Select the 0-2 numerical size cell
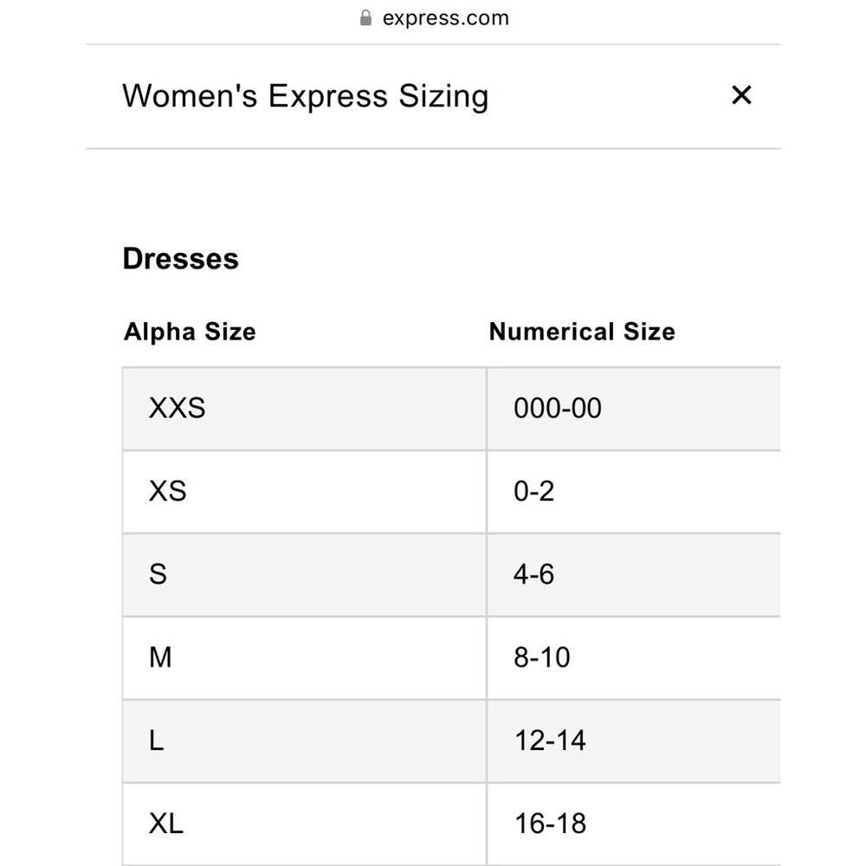866x866 pixels. (634, 492)
